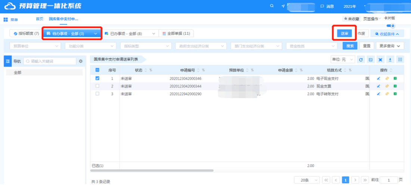Viewport: 411px width, 192px height.
Task: Jump to last page double arrow
Action: (365, 180)
